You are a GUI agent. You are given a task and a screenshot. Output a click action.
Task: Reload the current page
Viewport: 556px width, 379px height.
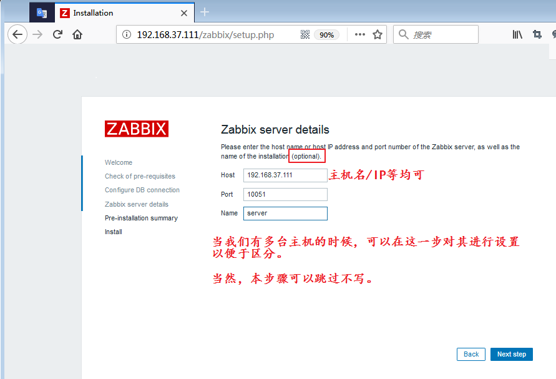pyautogui.click(x=58, y=34)
